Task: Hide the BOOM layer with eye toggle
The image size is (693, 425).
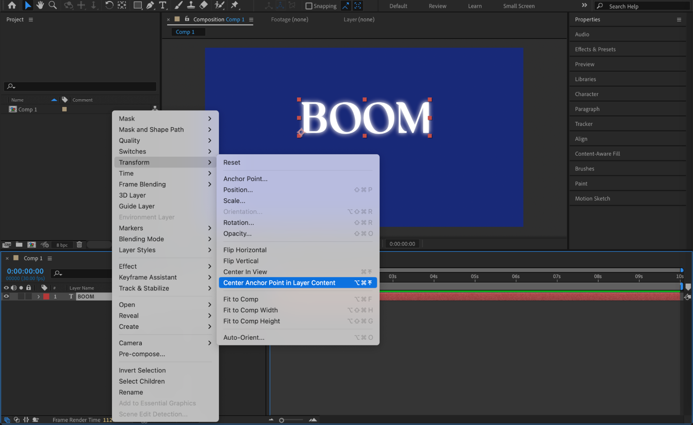Action: tap(6, 296)
